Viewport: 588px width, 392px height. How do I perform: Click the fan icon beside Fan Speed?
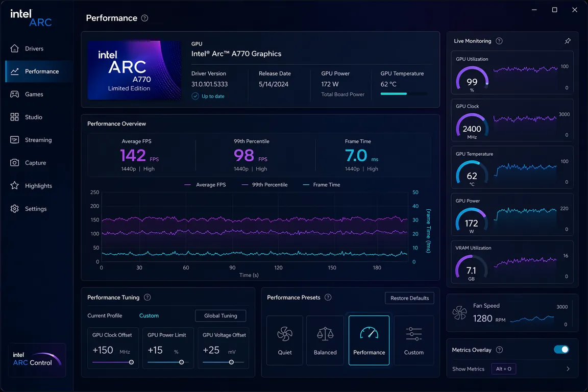[x=460, y=312]
